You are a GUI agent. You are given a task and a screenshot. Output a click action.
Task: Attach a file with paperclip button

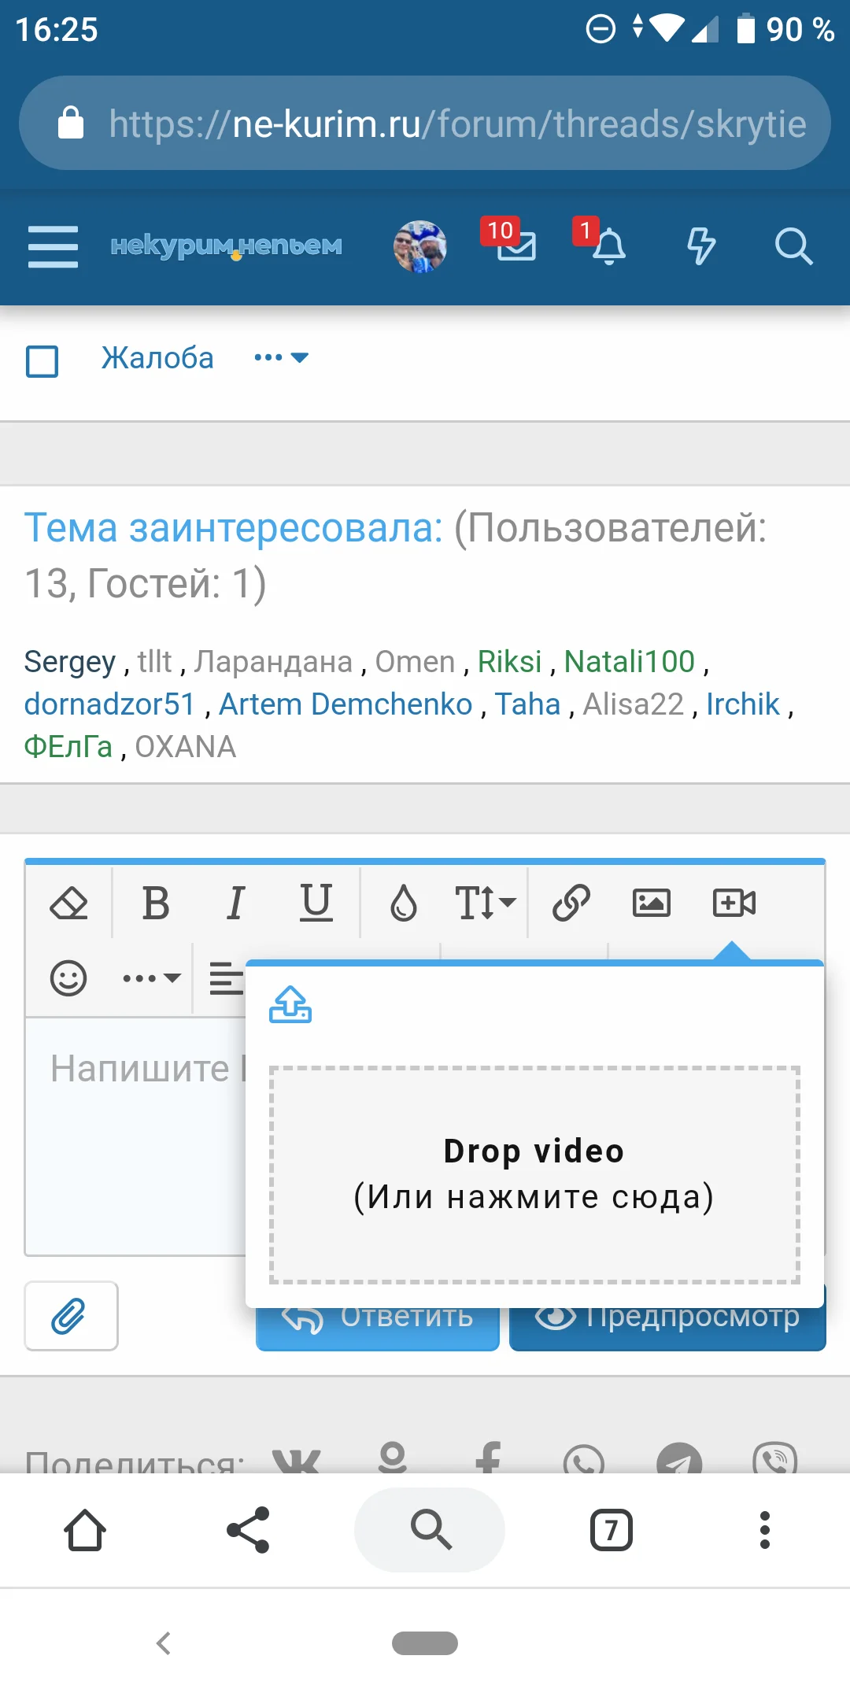(x=72, y=1316)
